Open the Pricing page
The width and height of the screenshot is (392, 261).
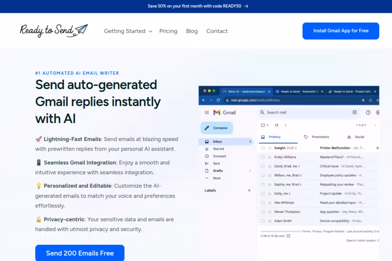pyautogui.click(x=168, y=31)
